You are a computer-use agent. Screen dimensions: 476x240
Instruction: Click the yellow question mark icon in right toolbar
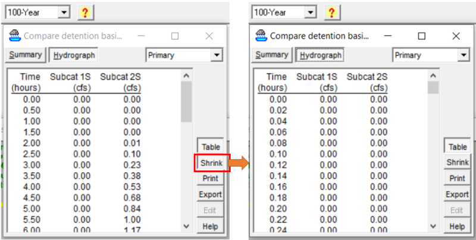pyautogui.click(x=331, y=12)
